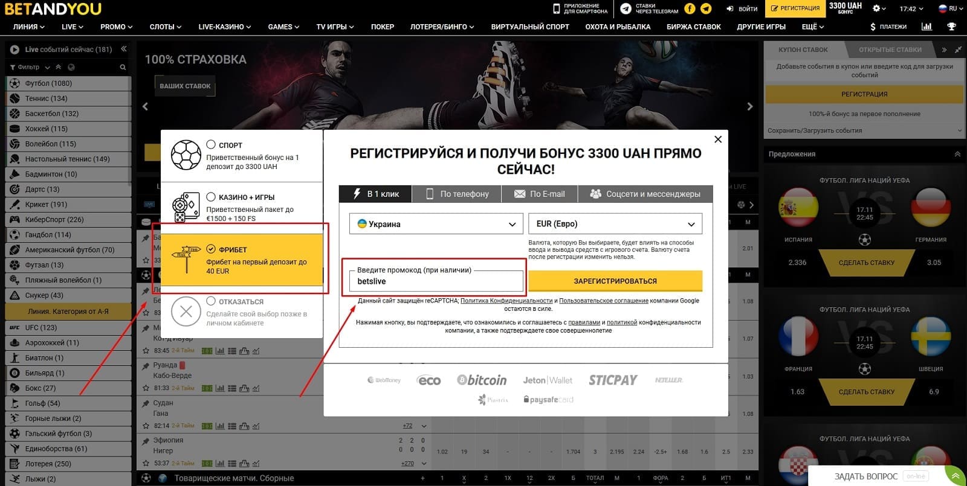Favorite the Руанда Кабо-Верде match

pos(146,388)
